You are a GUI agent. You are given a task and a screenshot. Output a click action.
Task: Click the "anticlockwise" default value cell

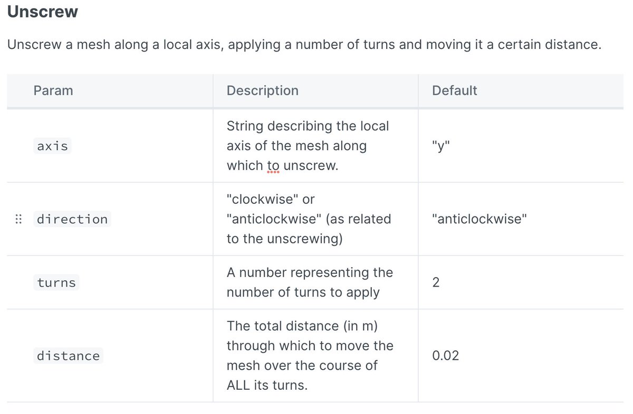click(x=479, y=219)
